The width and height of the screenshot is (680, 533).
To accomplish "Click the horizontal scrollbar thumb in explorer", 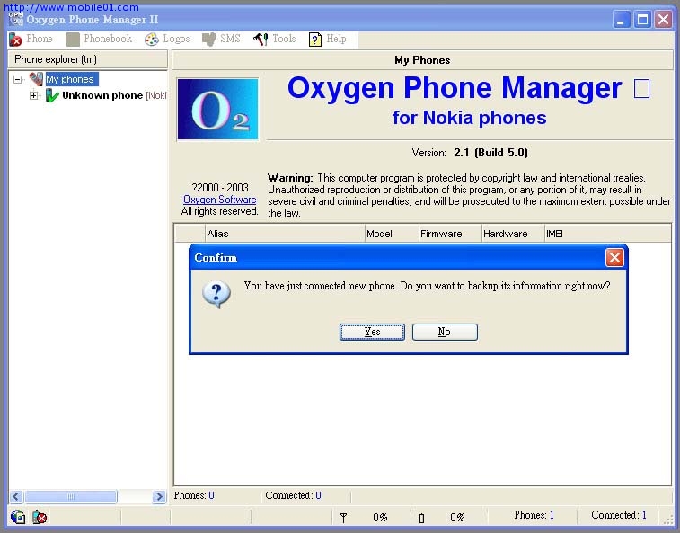I will 71,496.
